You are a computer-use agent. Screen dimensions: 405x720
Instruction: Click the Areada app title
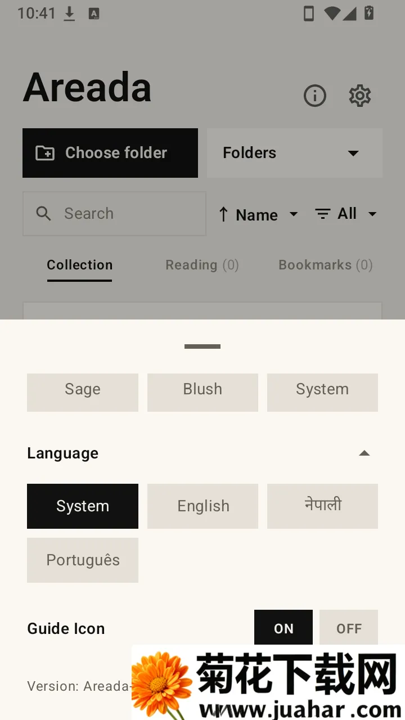(88, 88)
